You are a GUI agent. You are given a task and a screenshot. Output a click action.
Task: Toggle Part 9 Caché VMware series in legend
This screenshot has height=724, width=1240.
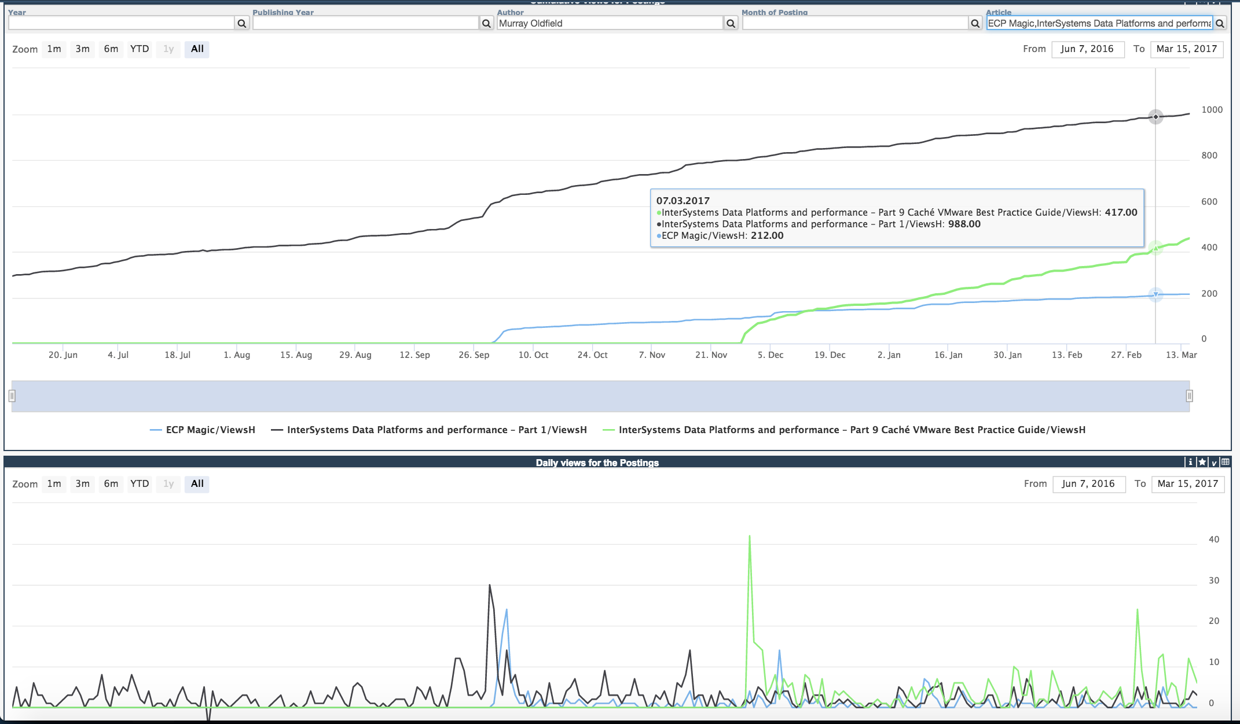click(x=844, y=430)
